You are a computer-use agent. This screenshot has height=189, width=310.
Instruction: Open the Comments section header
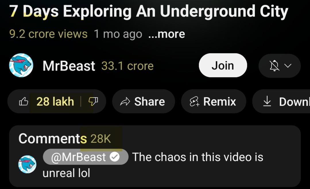tap(53, 138)
